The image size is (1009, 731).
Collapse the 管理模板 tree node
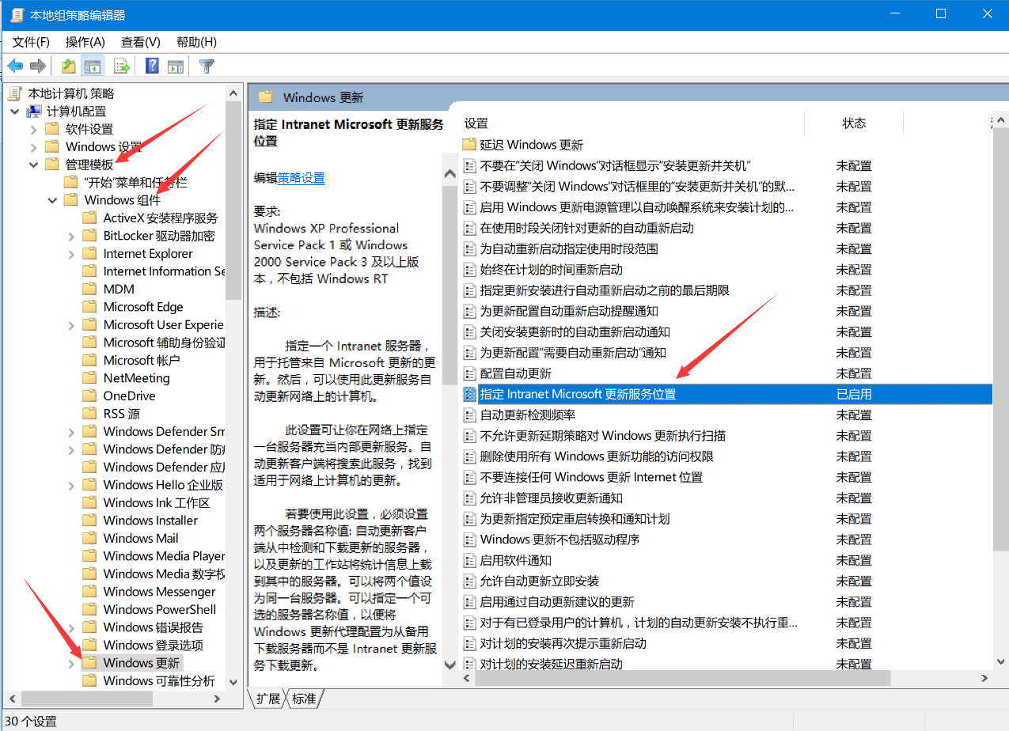33,165
